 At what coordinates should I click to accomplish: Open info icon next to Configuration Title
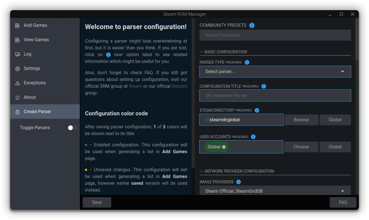click(x=264, y=86)
